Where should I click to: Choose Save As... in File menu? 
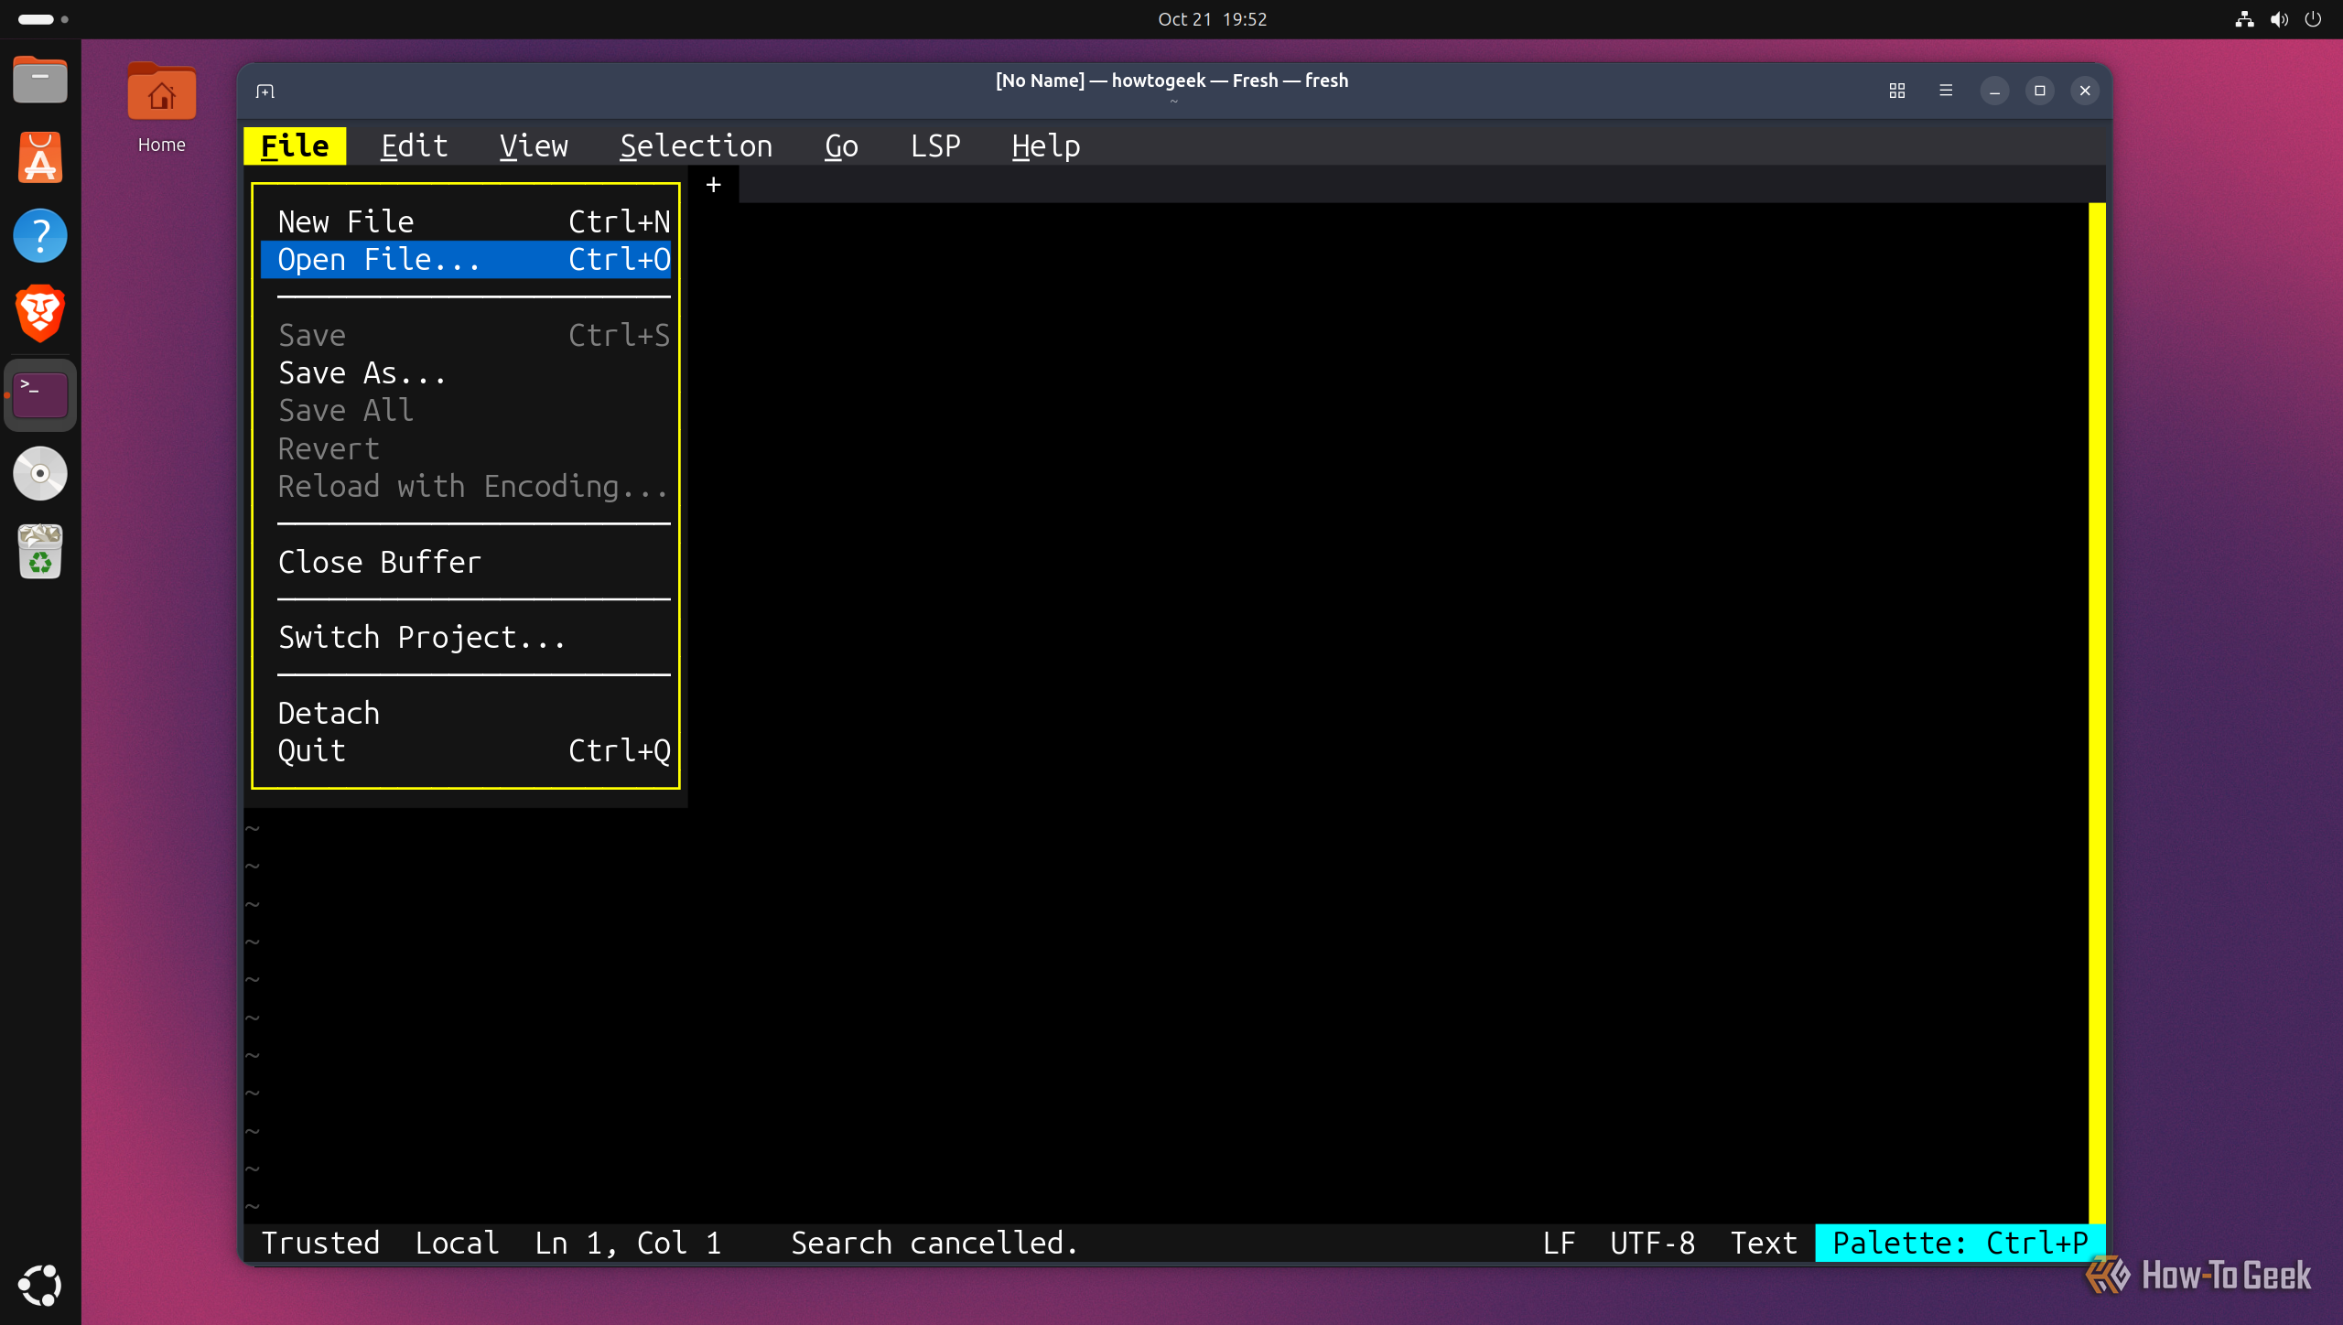tap(466, 372)
